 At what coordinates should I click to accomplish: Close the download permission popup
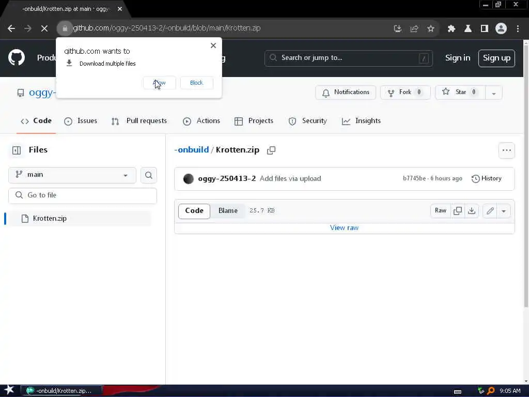[x=213, y=45]
